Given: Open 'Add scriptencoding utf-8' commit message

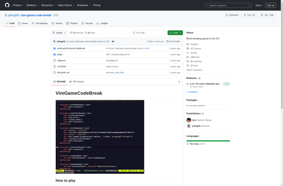Looking at the screenshot, I should (117, 54).
